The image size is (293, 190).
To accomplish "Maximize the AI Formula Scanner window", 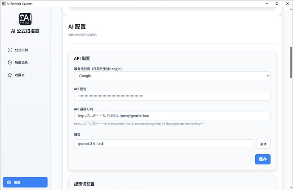I will (277, 3).
